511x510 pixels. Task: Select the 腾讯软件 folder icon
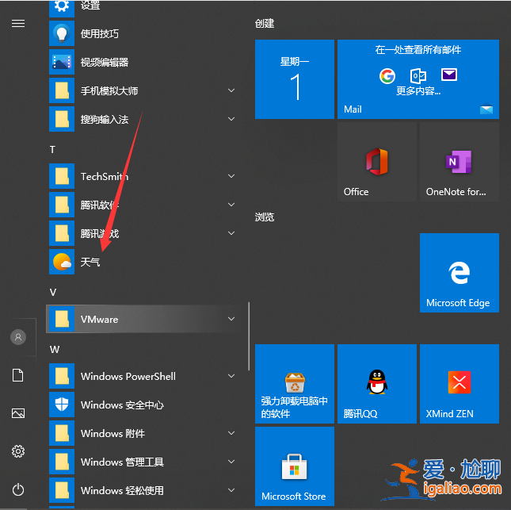(62, 205)
